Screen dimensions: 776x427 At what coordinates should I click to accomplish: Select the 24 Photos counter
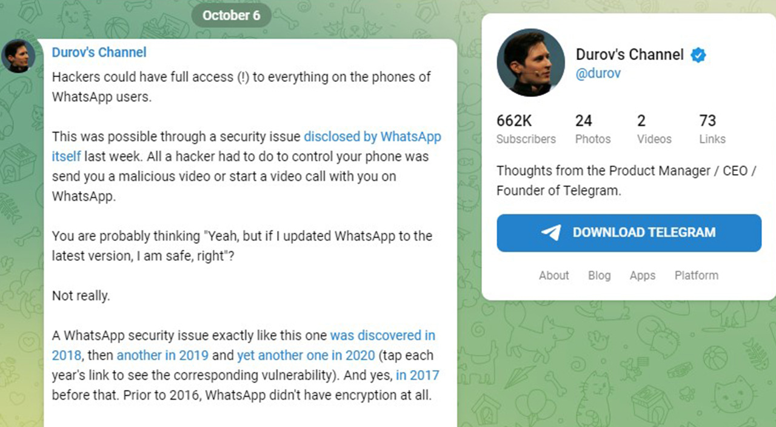coord(593,129)
